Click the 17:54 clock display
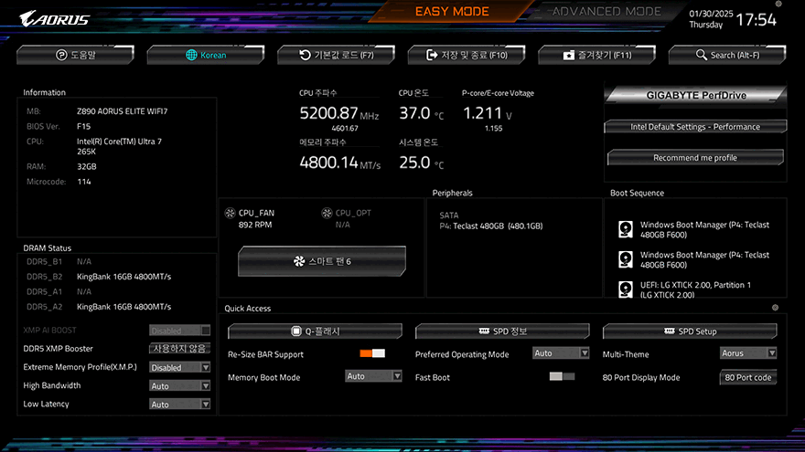The image size is (805, 452). pos(757,20)
